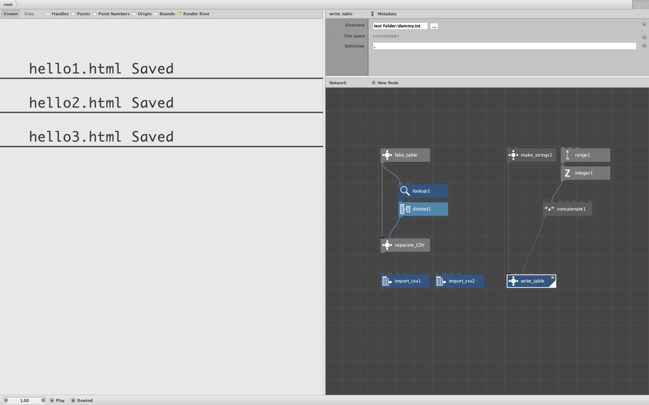Switch to the Viewer tab

coord(11,14)
